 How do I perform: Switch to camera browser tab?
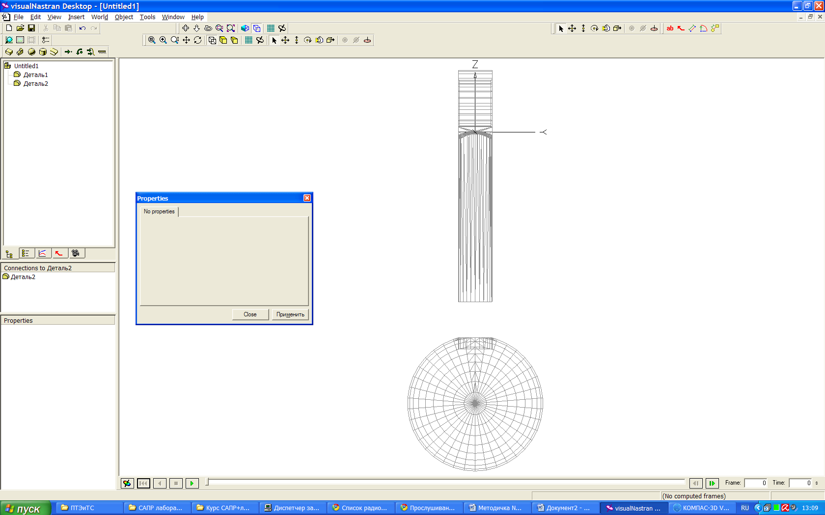pyautogui.click(x=76, y=254)
